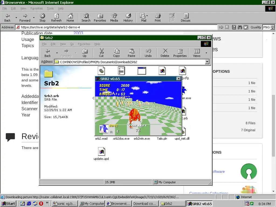Expand the Srb2 address path dropdown

pyautogui.click(x=207, y=62)
